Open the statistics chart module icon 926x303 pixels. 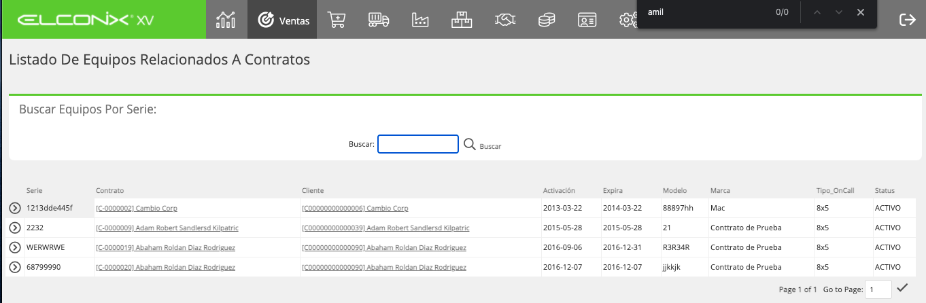point(226,20)
